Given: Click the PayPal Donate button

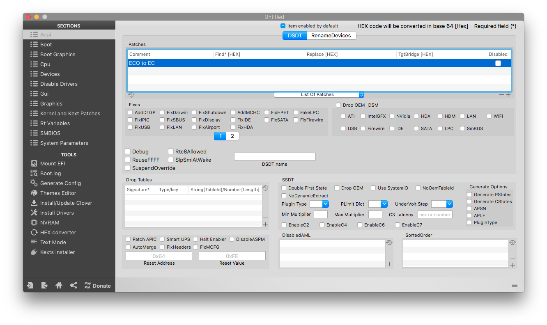Looking at the screenshot, I should [97, 286].
